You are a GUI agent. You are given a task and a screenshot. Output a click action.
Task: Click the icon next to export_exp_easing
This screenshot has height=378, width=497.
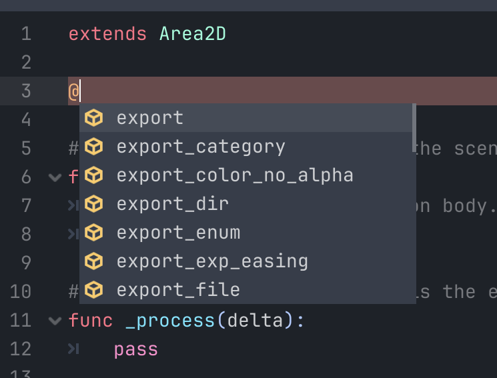point(94,261)
